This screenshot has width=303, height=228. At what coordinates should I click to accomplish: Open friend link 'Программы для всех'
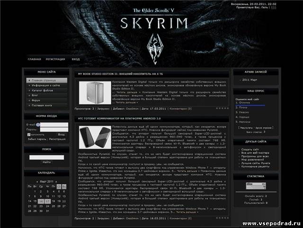pyautogui.click(x=255, y=156)
